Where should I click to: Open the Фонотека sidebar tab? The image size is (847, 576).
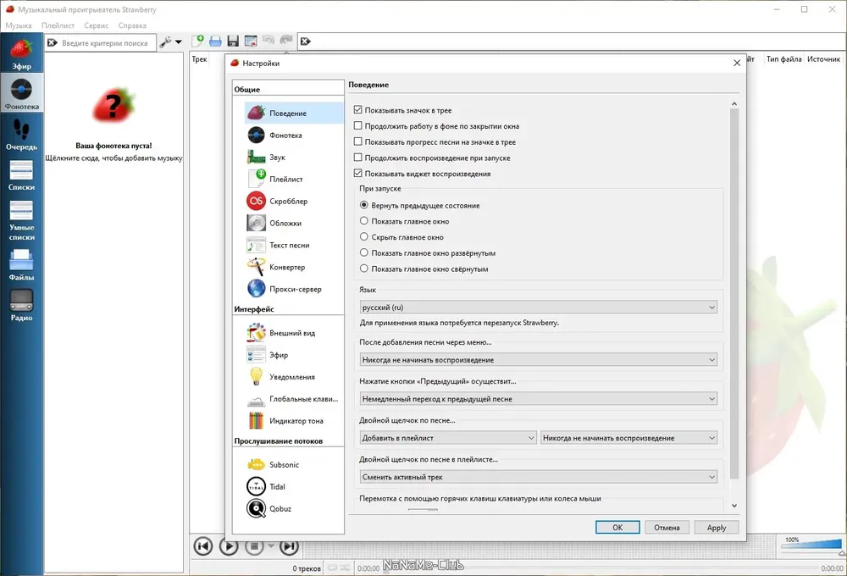point(22,93)
